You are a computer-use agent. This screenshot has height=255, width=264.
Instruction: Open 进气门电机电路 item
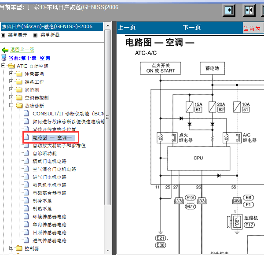pyautogui.click(x=49, y=177)
